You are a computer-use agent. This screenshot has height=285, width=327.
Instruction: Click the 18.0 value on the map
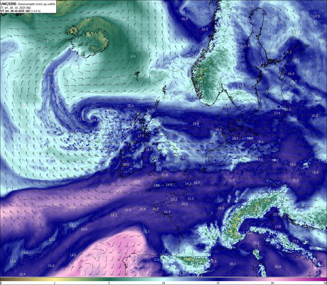point(287,110)
